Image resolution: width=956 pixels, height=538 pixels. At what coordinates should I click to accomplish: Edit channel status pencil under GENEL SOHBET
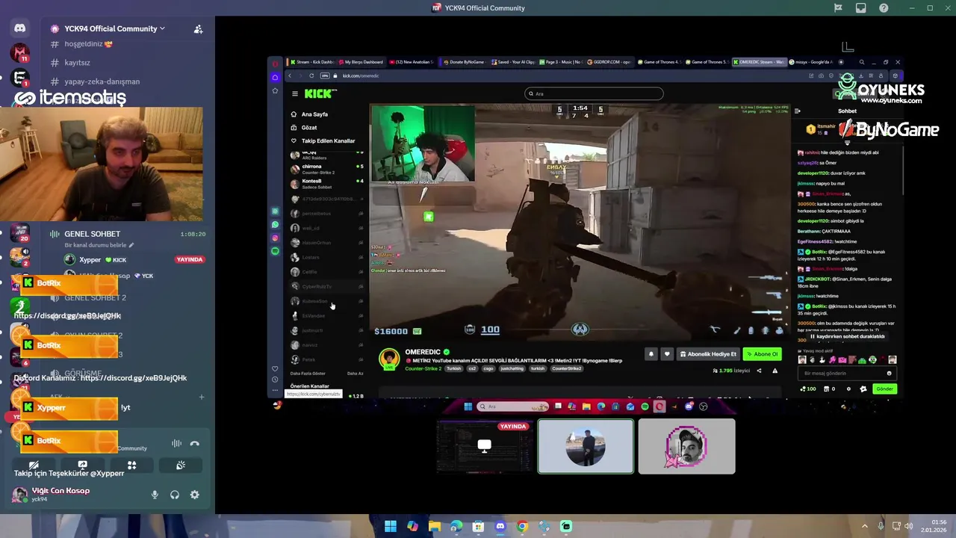[131, 245]
